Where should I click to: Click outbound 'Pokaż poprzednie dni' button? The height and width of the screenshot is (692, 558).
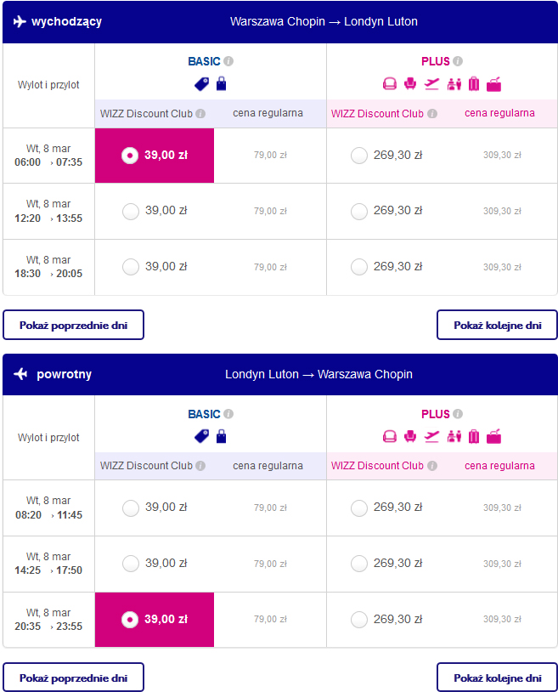73,325
